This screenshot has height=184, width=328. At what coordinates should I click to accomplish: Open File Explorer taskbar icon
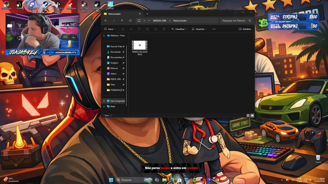[x=165, y=180]
